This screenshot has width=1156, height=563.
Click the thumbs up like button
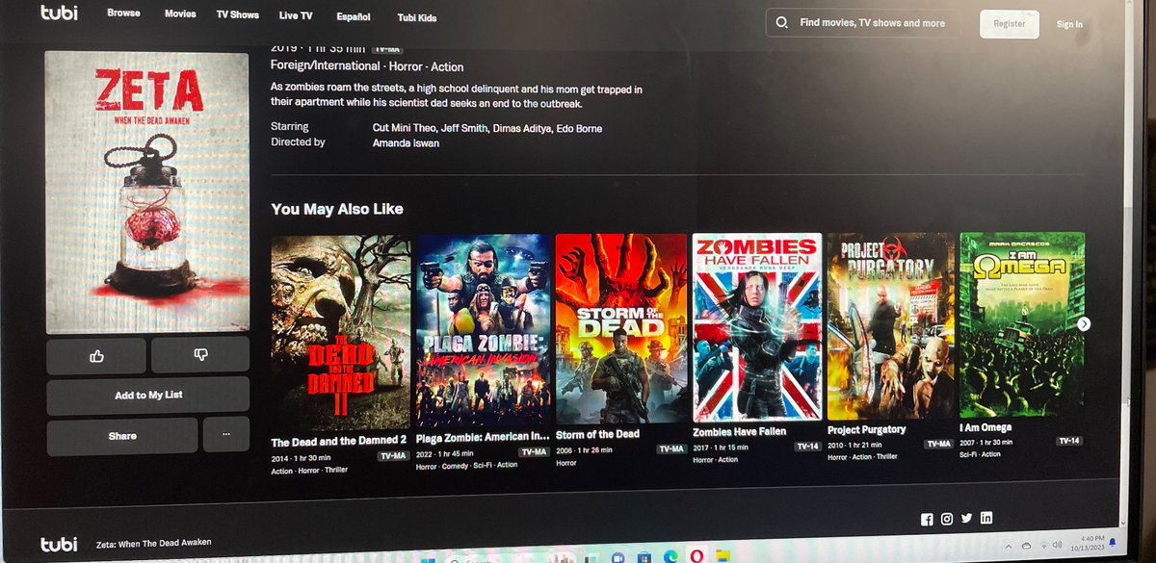coord(96,355)
